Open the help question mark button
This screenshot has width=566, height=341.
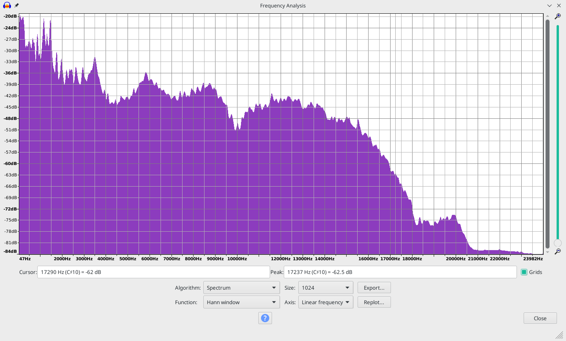pos(265,318)
